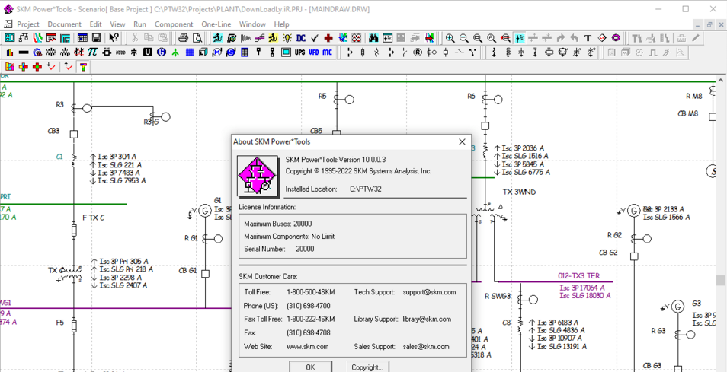The image size is (727, 372).
Task: Open the Project menu
Action: [x=28, y=24]
